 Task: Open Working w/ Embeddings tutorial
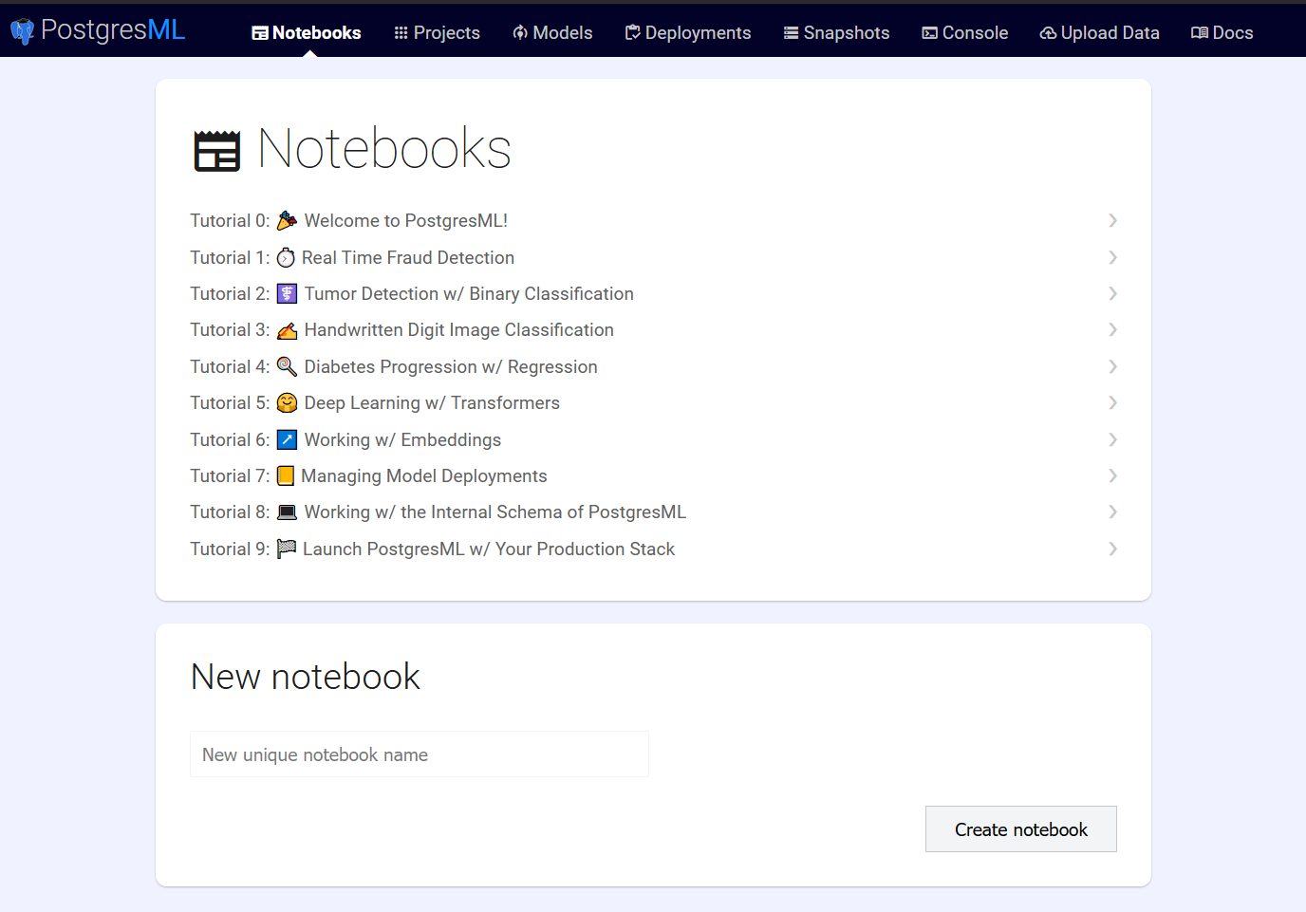click(x=402, y=440)
